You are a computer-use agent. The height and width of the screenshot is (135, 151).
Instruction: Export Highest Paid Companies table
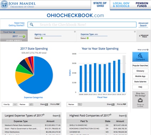[123, 116]
